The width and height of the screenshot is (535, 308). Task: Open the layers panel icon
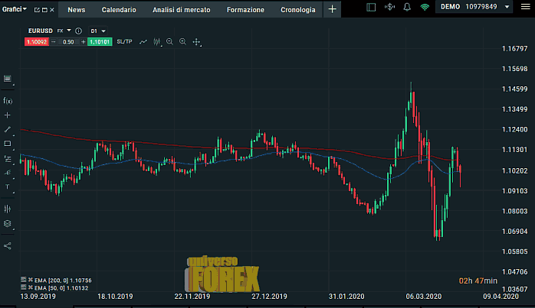(8, 224)
